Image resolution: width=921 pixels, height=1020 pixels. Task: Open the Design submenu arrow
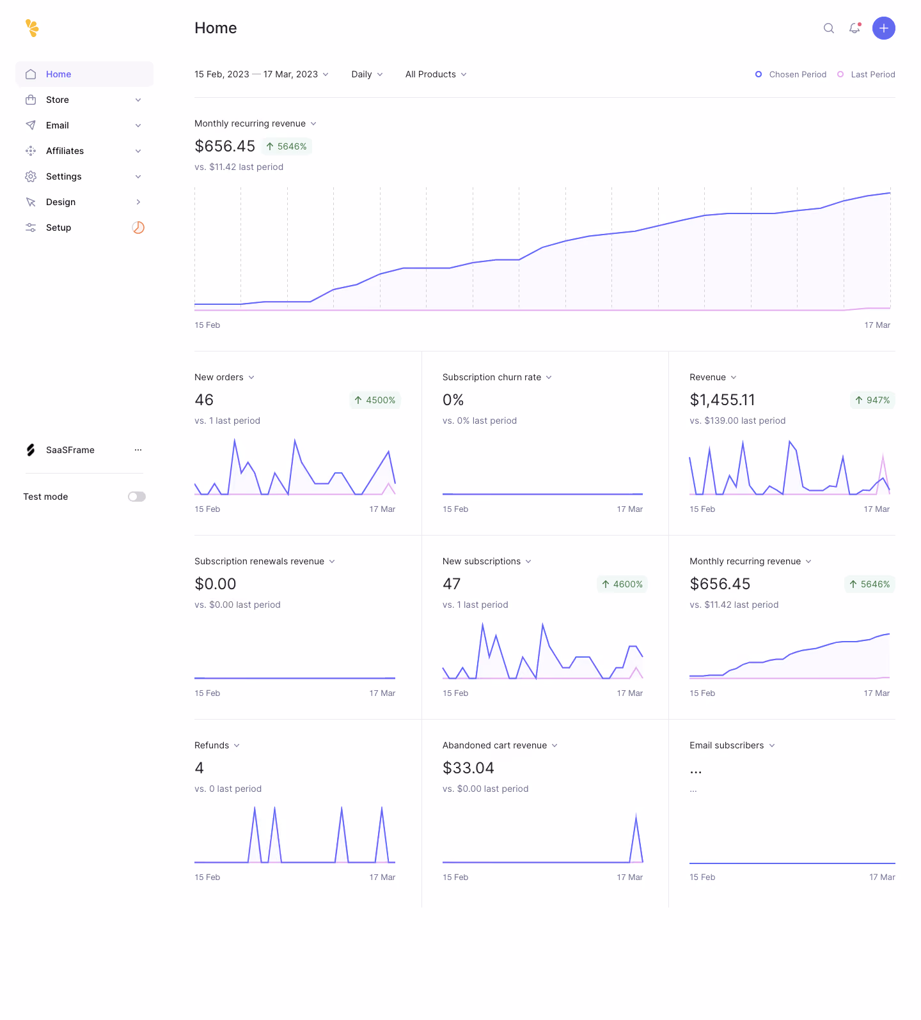pyautogui.click(x=138, y=202)
